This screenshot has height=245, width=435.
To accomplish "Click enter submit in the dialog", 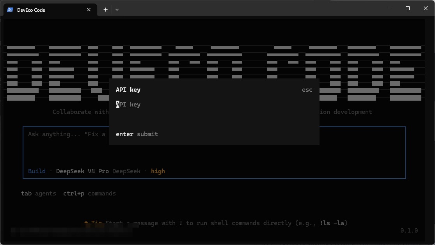I will point(137,134).
